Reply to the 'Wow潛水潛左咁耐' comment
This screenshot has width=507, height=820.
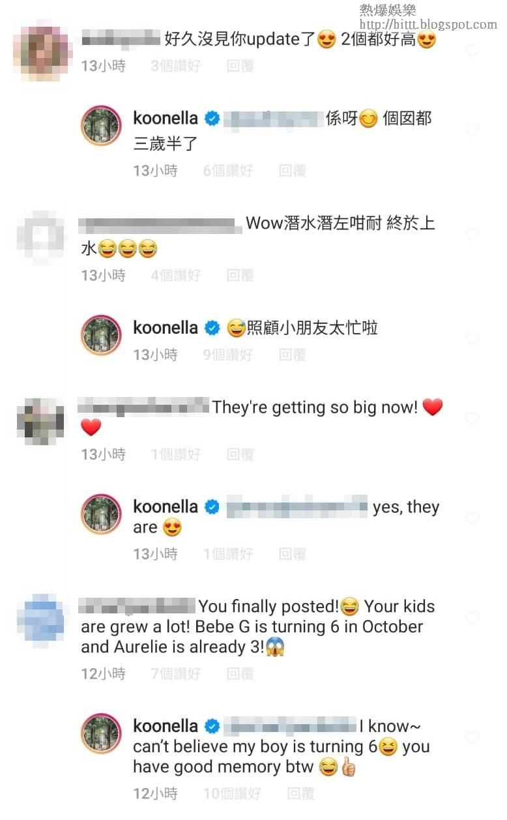[x=240, y=276]
